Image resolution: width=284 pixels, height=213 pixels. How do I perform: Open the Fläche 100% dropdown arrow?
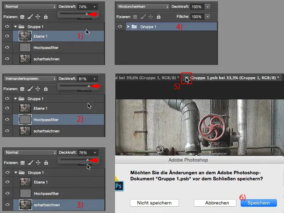point(208,17)
